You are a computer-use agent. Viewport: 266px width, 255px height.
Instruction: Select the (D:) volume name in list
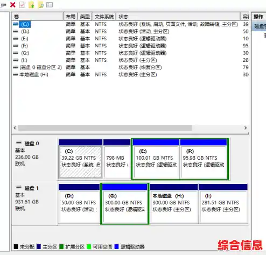coord(25,32)
